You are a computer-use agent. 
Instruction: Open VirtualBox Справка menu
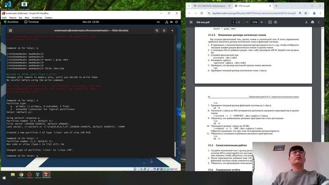click(x=48, y=17)
